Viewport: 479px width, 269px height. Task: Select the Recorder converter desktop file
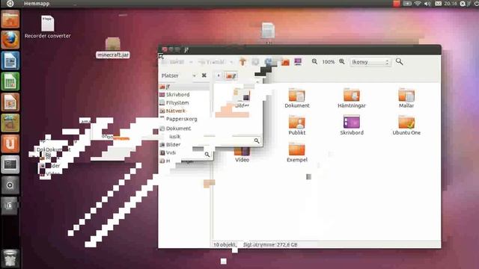pos(48,27)
